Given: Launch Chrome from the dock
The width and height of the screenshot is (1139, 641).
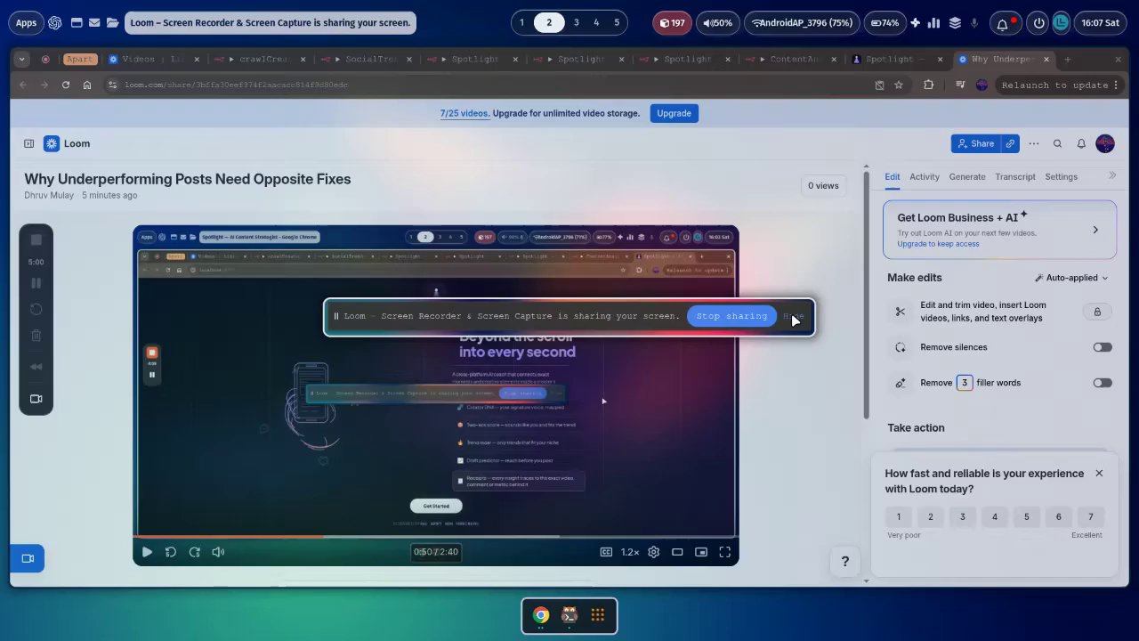Looking at the screenshot, I should pos(541,615).
